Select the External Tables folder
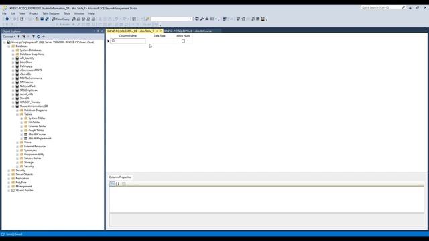The image size is (429, 241). tap(38, 127)
